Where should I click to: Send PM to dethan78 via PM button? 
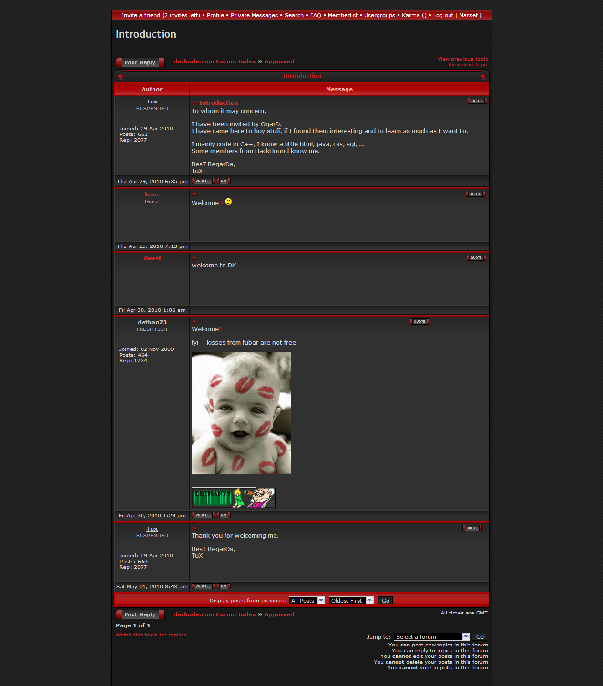224,515
